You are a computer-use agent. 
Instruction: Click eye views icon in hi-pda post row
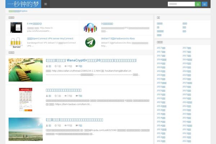(x=66, y=125)
